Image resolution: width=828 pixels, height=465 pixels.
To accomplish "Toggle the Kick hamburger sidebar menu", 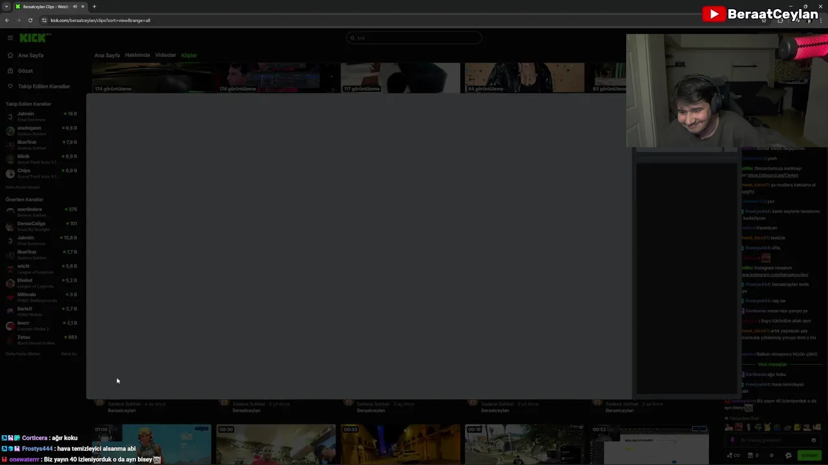I will tap(10, 38).
